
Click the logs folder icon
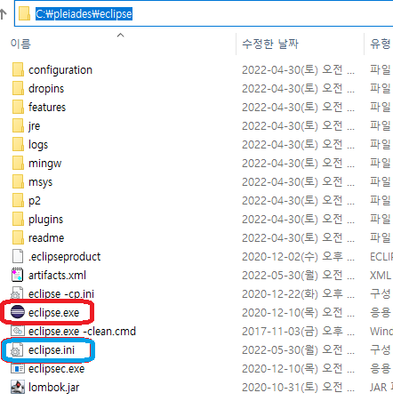[18, 144]
